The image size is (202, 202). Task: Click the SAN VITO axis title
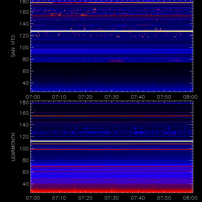[x=13, y=46]
